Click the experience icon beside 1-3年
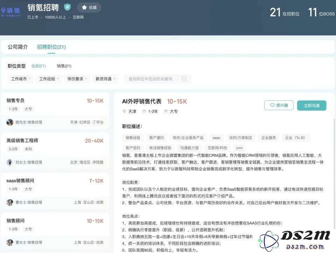 pos(144,111)
